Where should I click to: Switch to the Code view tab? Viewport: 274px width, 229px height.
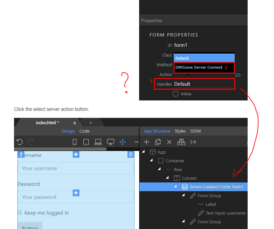[x=84, y=131]
